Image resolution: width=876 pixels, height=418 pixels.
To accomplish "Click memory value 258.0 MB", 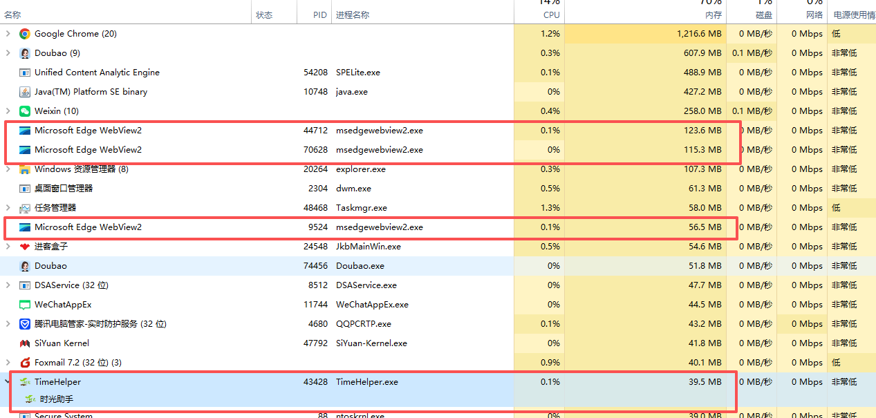I will 703,111.
